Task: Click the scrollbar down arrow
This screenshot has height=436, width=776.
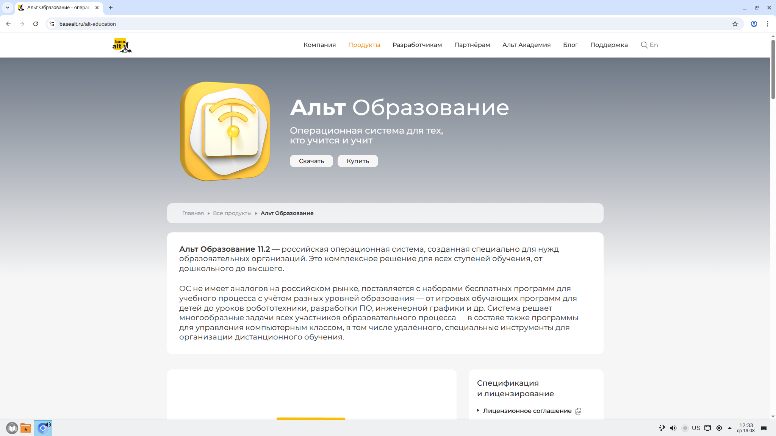Action: pyautogui.click(x=773, y=416)
